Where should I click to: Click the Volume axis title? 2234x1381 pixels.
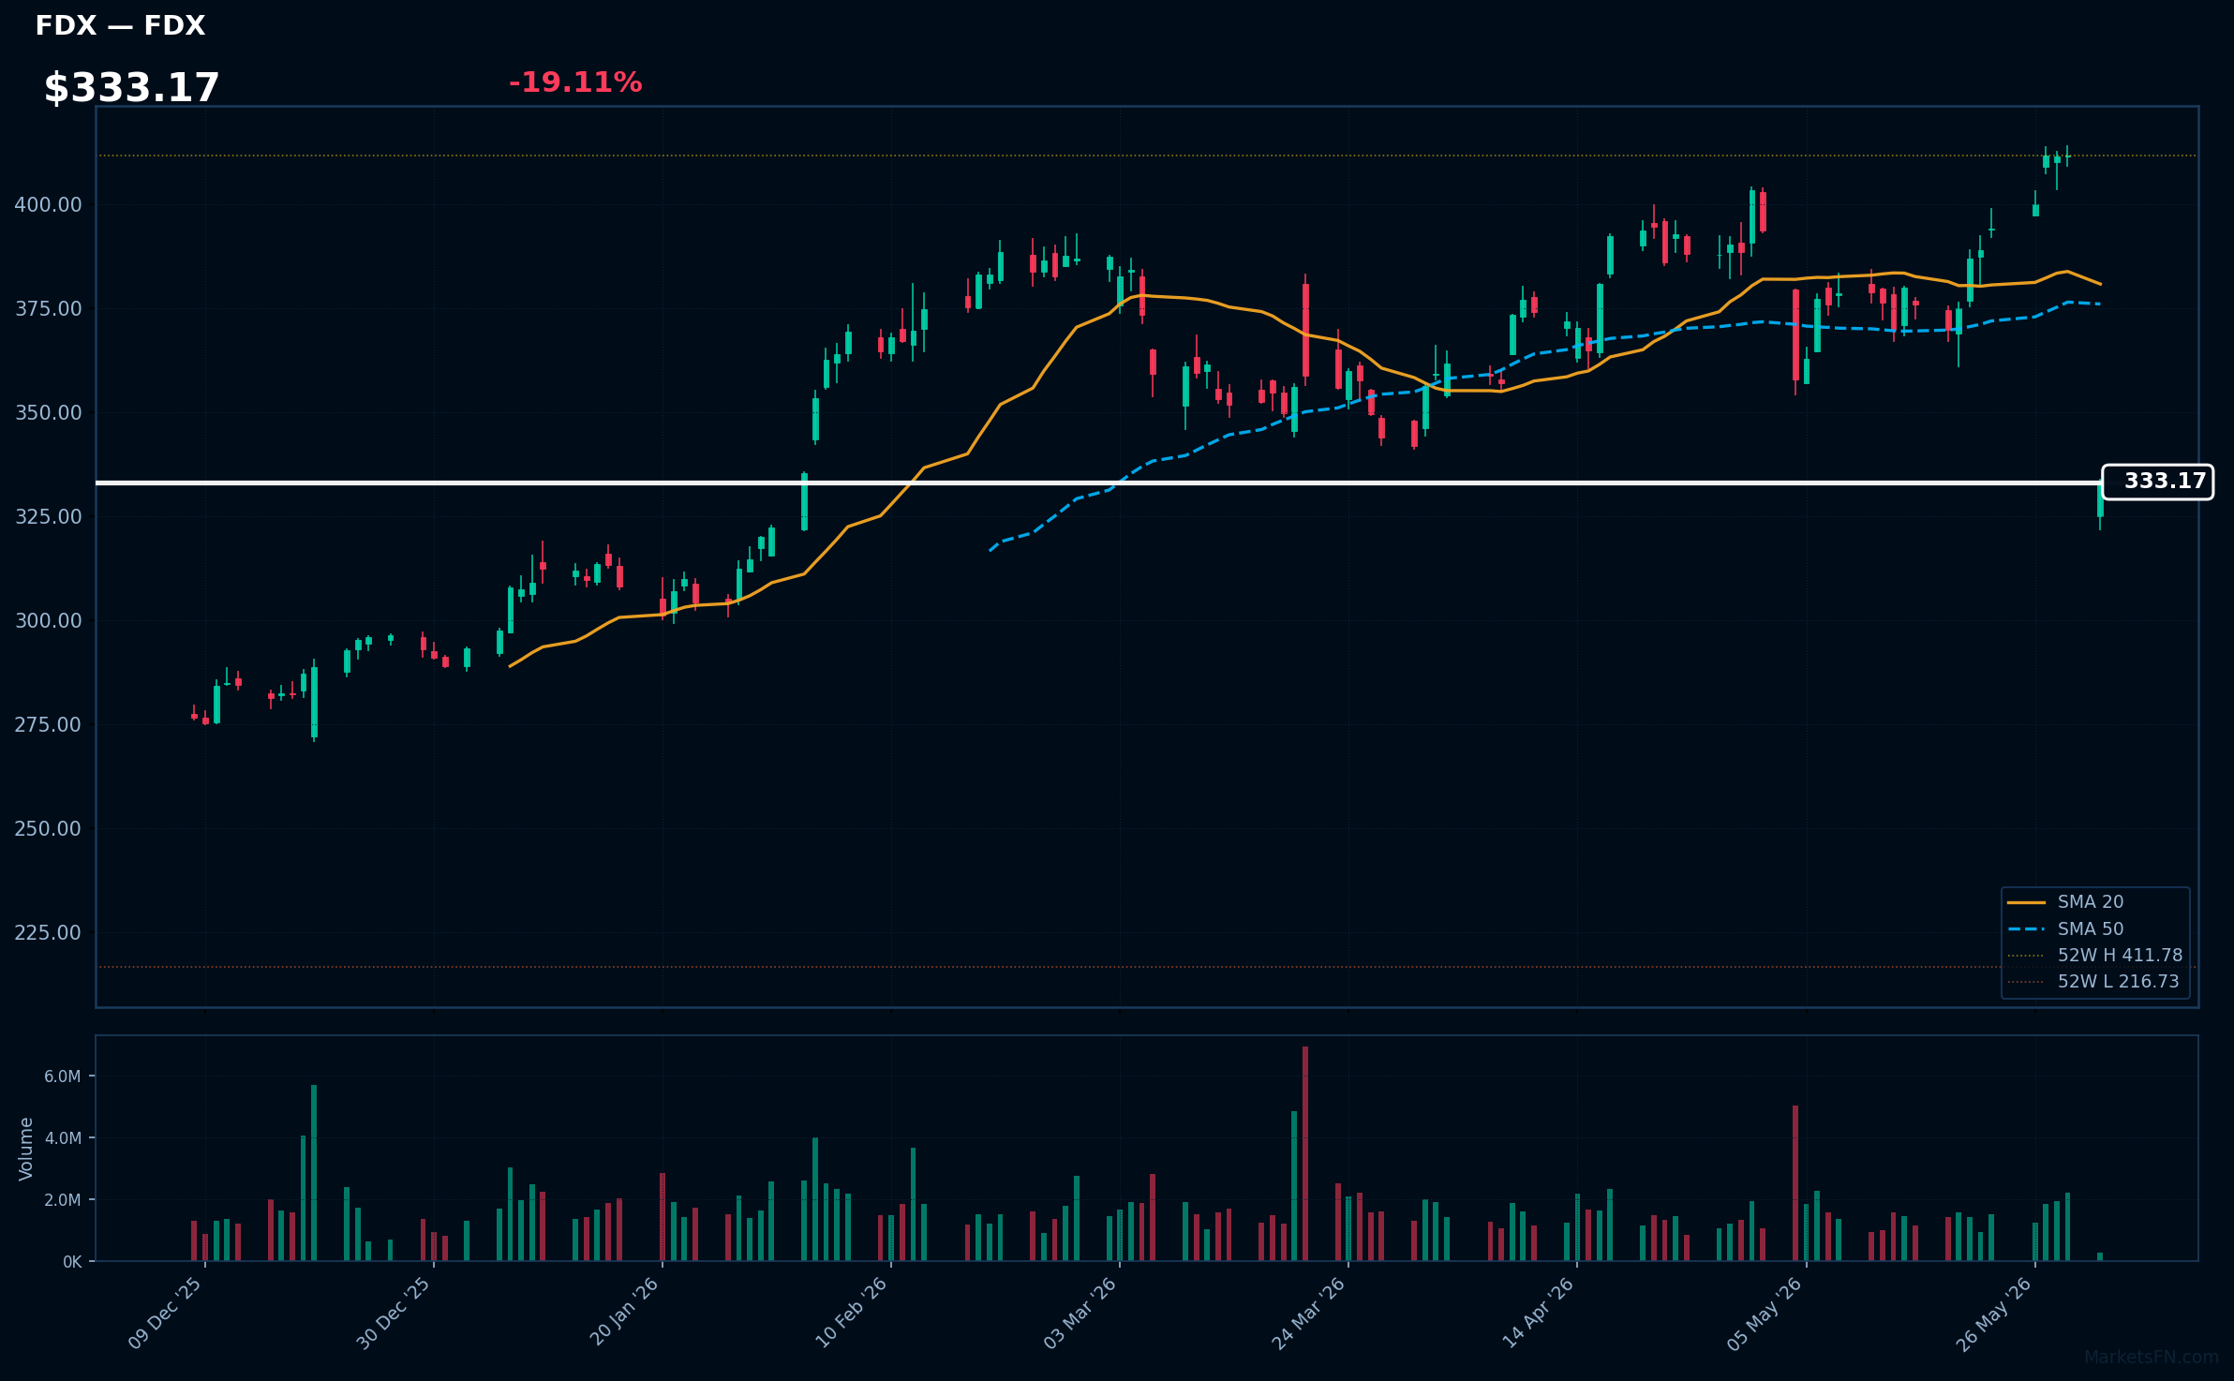pos(25,1149)
